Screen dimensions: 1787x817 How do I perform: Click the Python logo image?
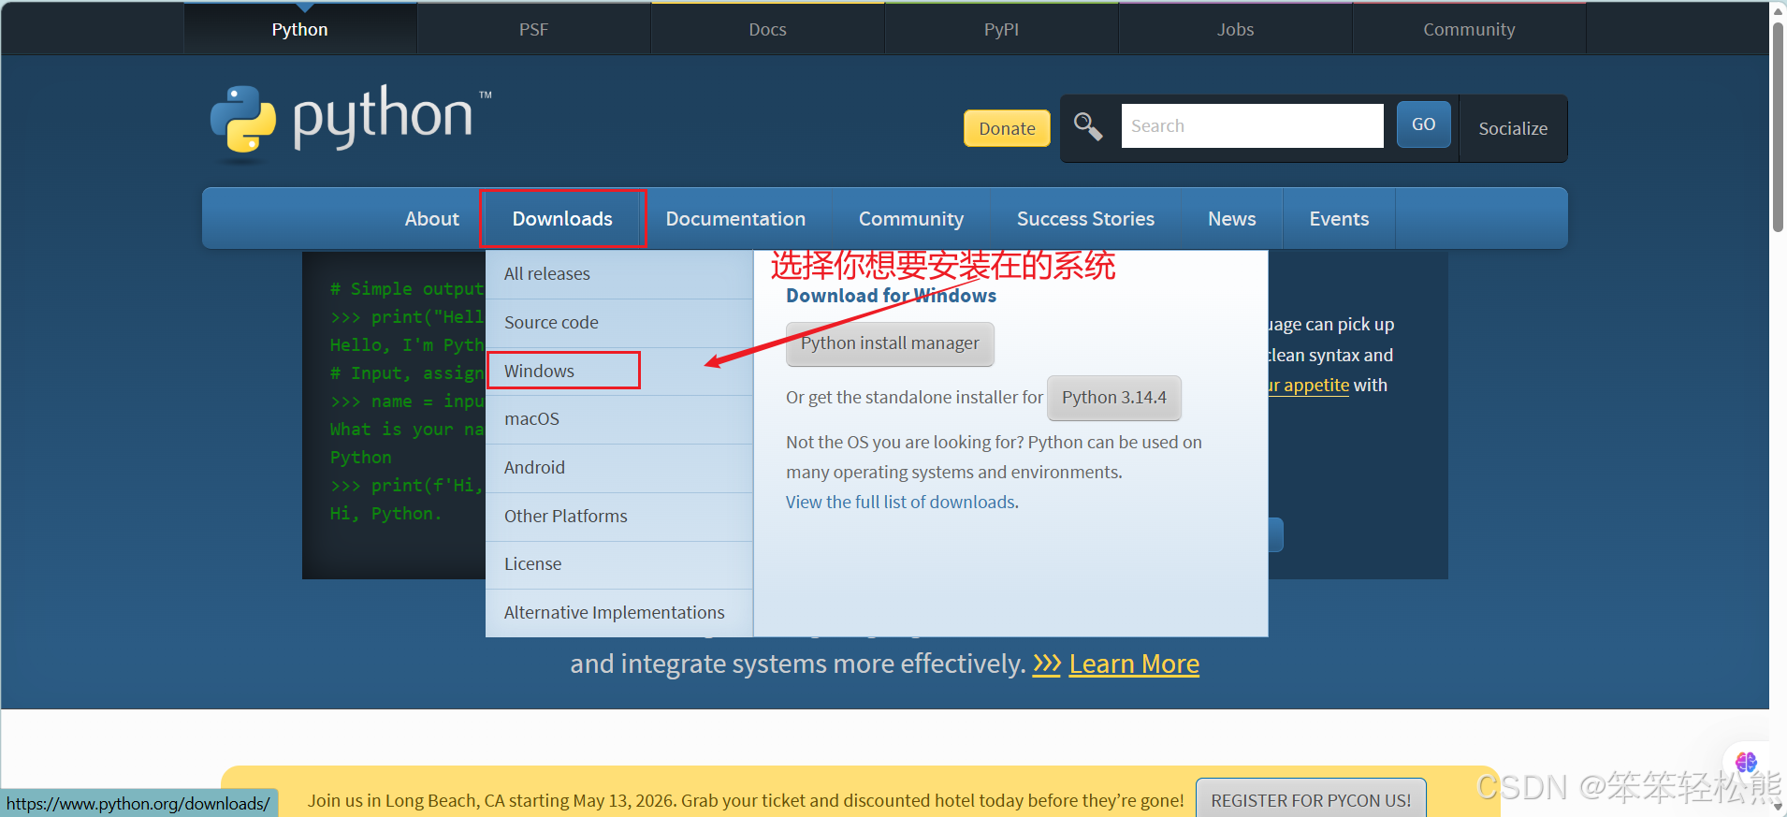coord(351,124)
